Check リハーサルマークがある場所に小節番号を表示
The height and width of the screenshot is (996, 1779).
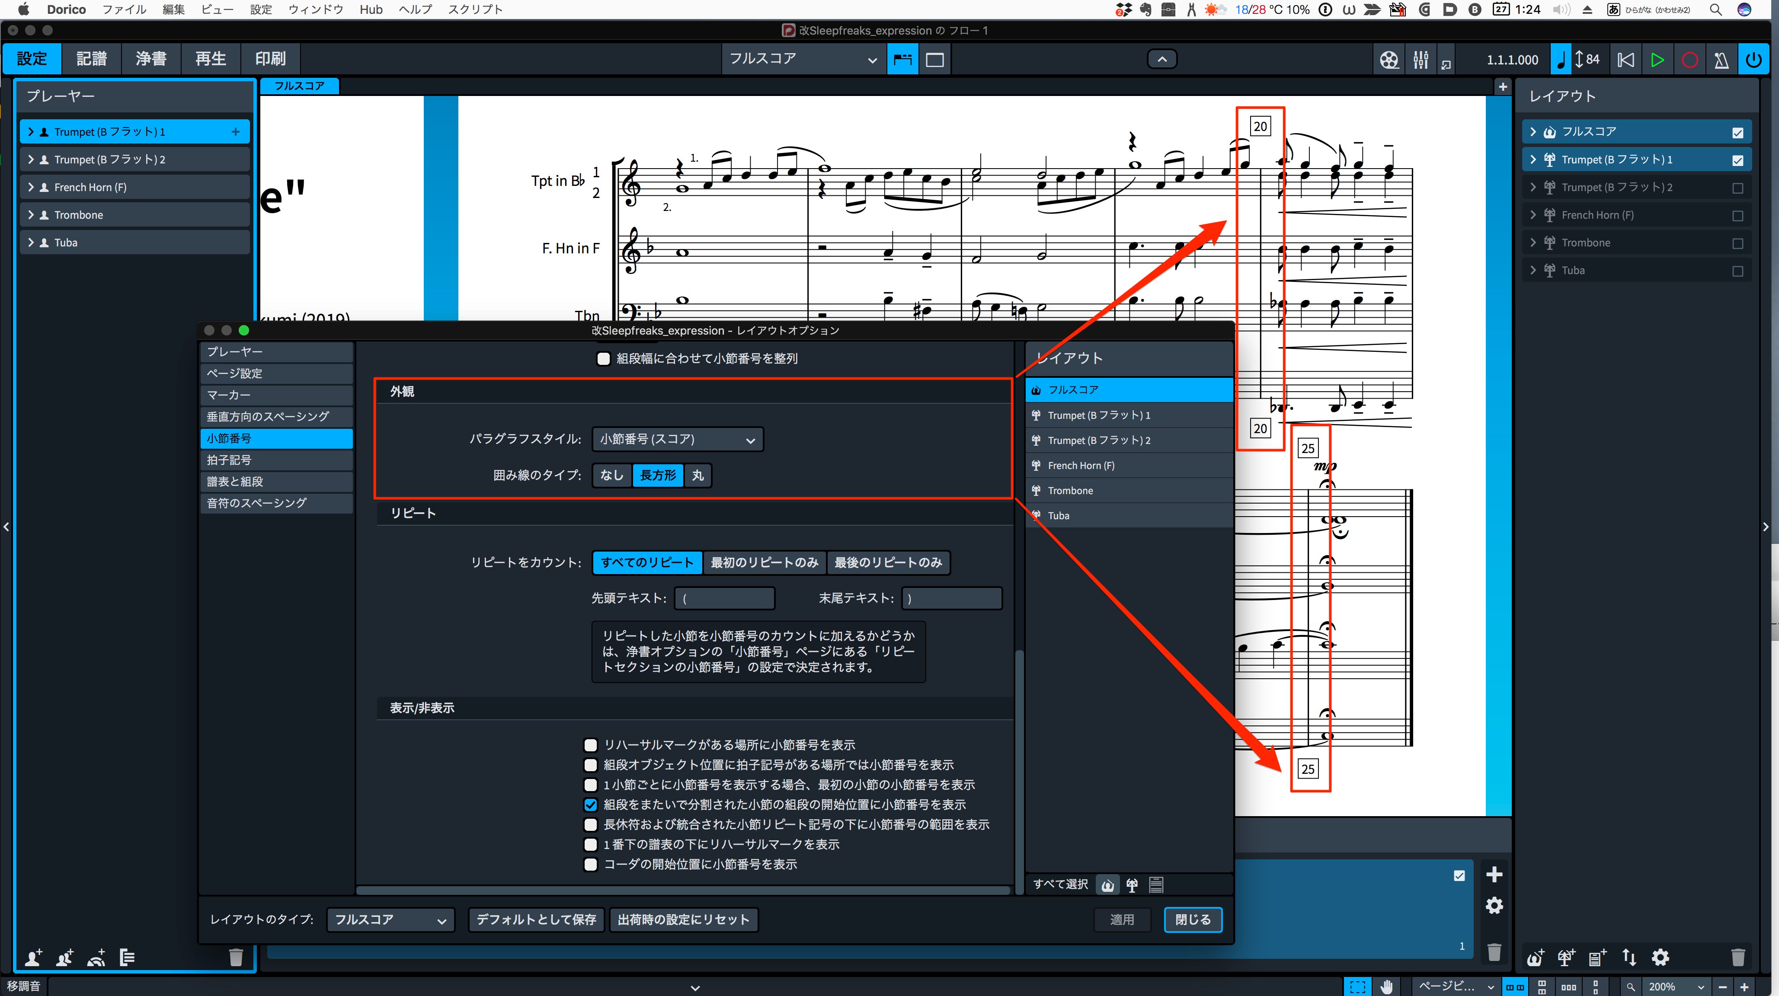point(590,745)
